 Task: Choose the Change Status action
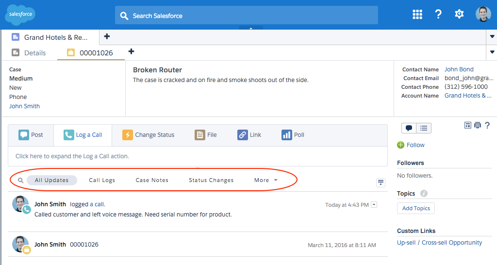tap(149, 135)
